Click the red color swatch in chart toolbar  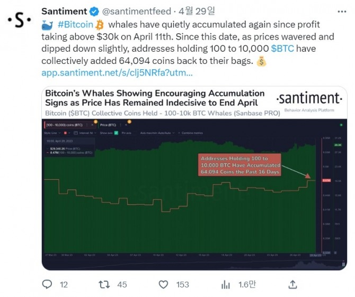[66, 133]
